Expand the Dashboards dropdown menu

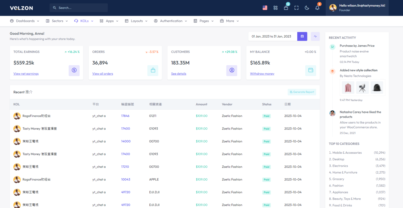[25, 21]
